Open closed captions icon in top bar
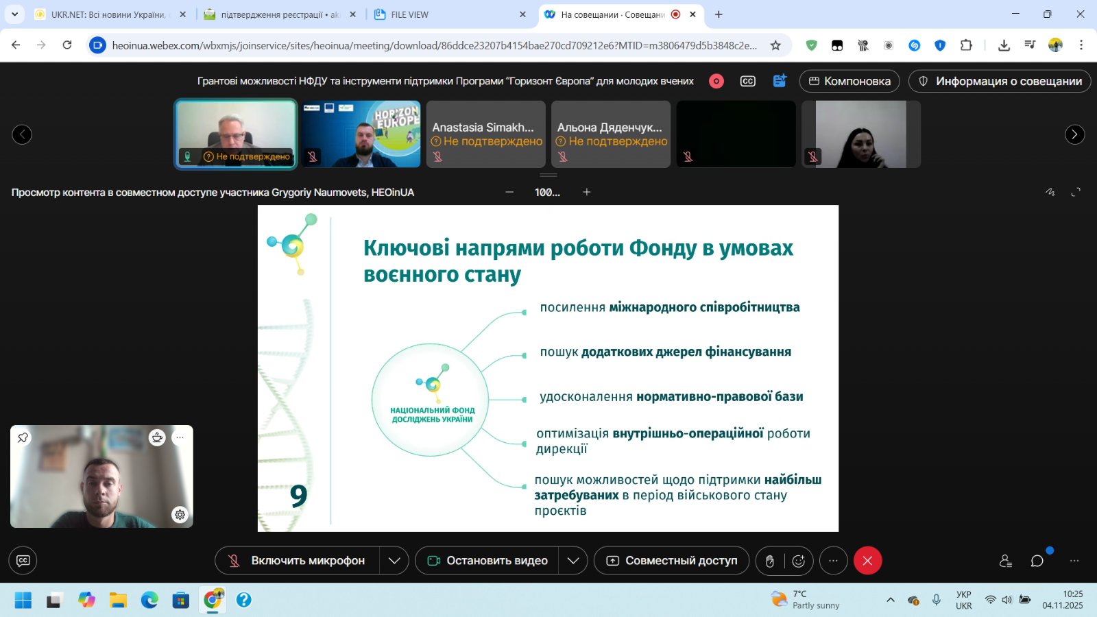Screen dimensions: 1097x617 pos(748,81)
